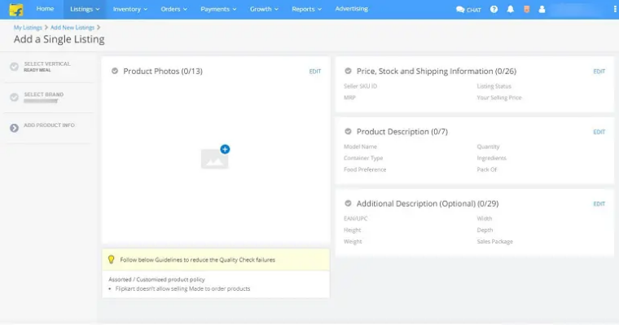Open Add New Listings breadcrumb link
The image size is (619, 325).
coord(72,28)
